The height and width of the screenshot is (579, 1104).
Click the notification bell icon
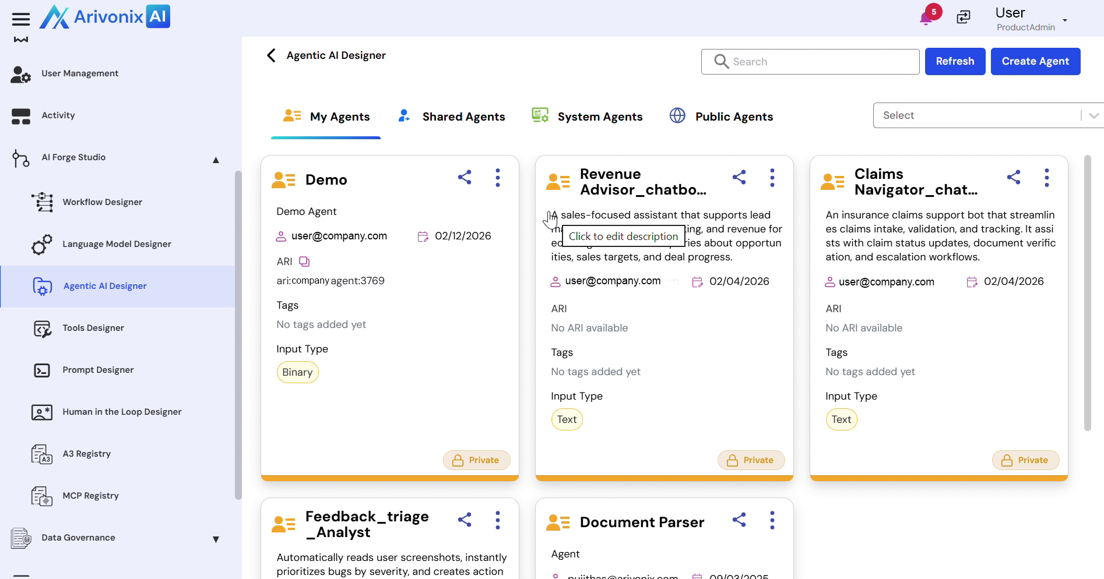926,17
